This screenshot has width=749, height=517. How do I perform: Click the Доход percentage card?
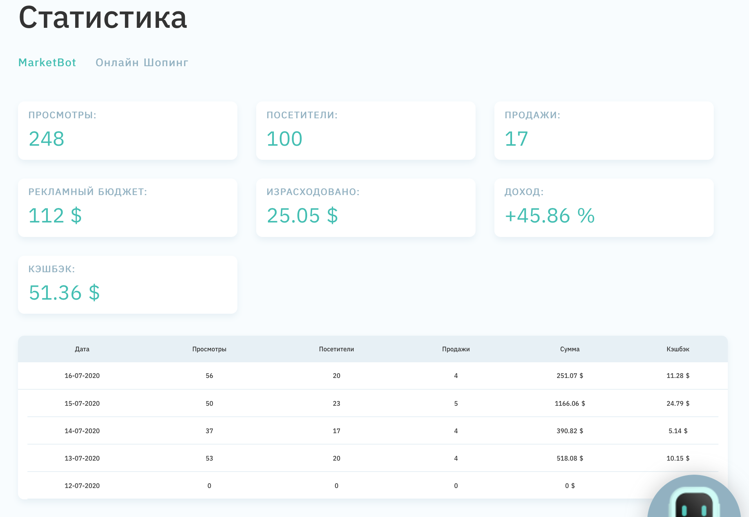(604, 208)
